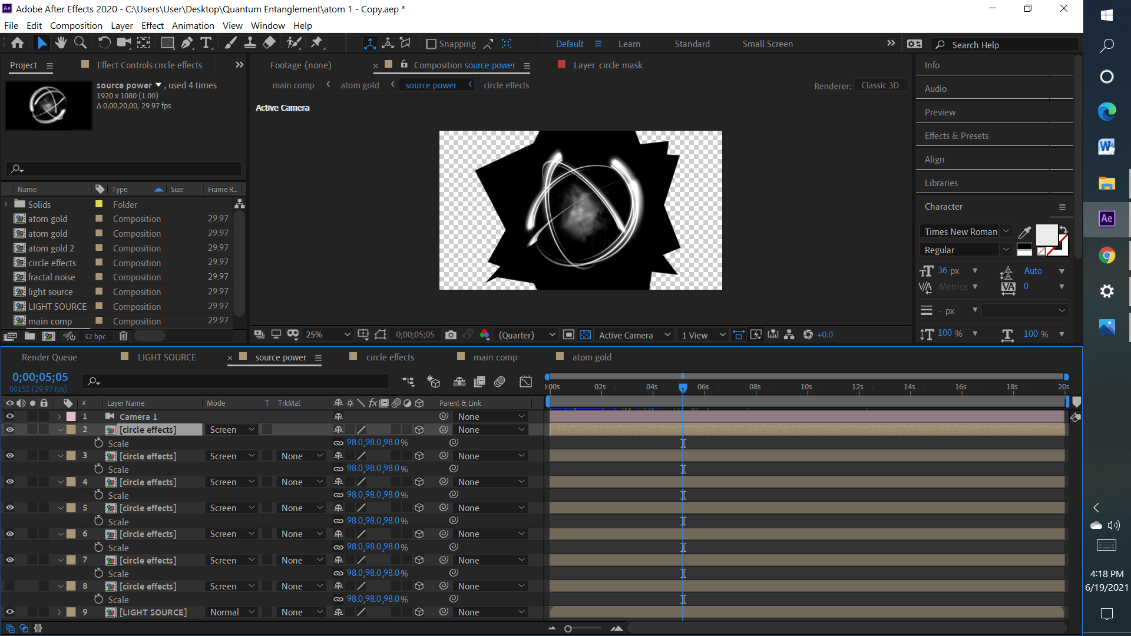
Task: Click the trash icon in Project panel
Action: [x=123, y=336]
